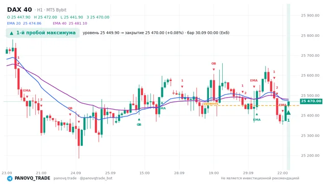
Task: Select the green OB marker below candles
Action: click(x=139, y=125)
